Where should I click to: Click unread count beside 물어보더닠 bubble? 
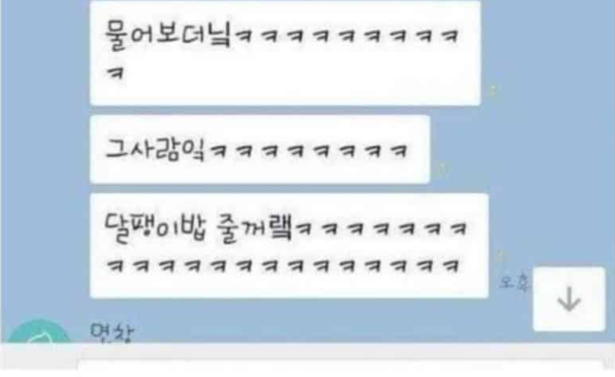(493, 90)
